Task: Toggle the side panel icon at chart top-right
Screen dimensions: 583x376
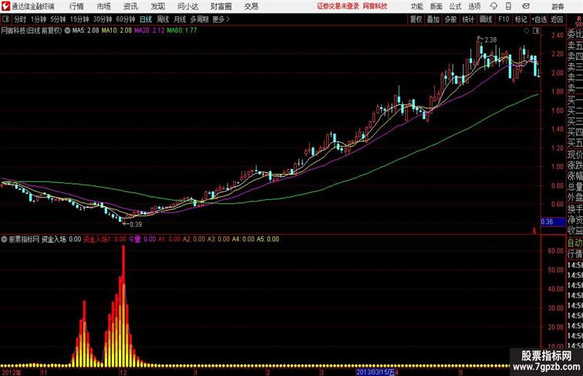Action: 536,31
